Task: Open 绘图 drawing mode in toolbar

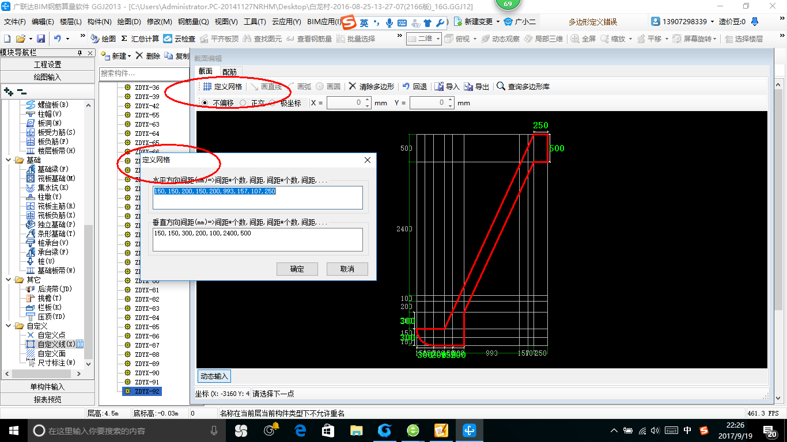Action: (104, 39)
